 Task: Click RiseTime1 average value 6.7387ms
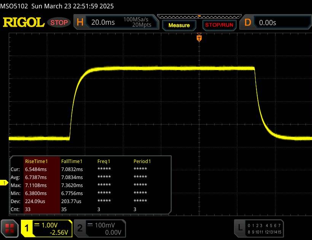(x=36, y=177)
